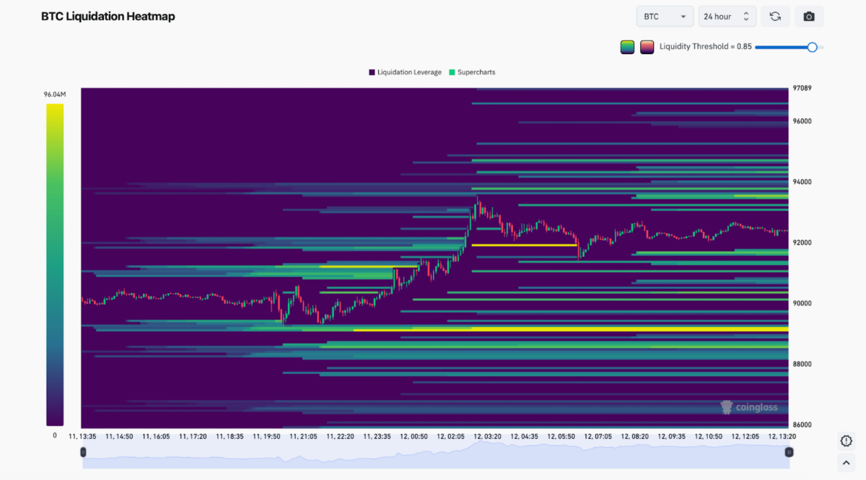Open the BTC coin selector dropdown
Viewport: 866px width, 480px height.
pyautogui.click(x=664, y=16)
